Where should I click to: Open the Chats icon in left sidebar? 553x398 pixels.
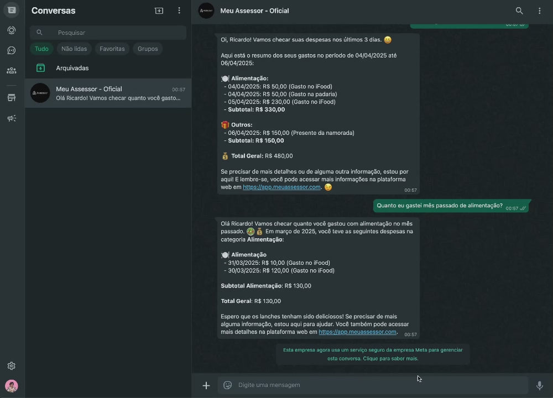click(12, 11)
